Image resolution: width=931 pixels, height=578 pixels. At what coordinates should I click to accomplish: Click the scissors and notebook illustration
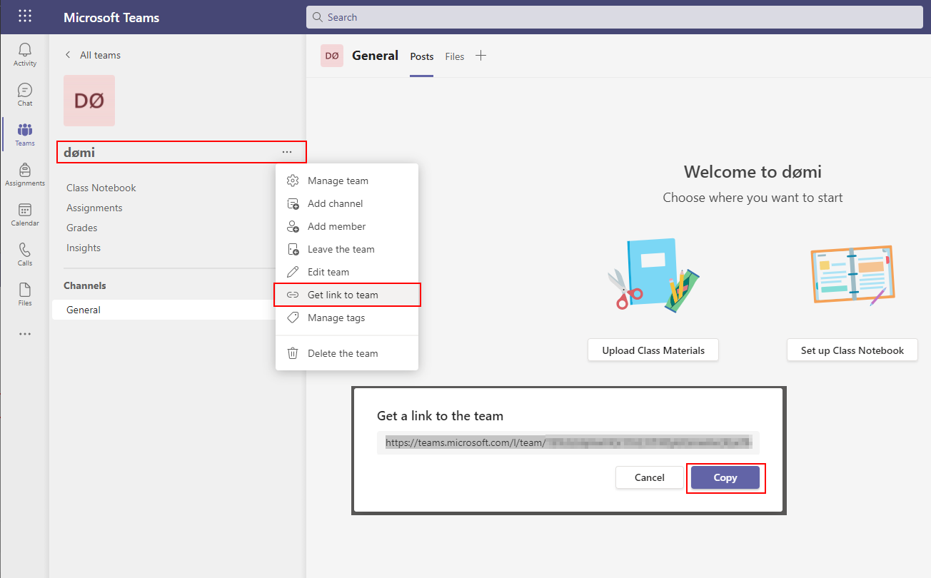[x=653, y=275]
